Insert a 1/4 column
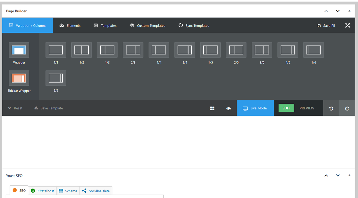The width and height of the screenshot is (358, 198). 159,50
